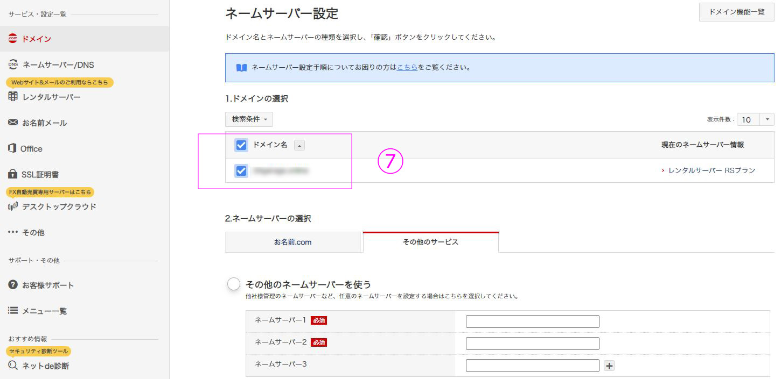Screen dimensions: 781x379
Task: Click the list icon for メニュー一覧
Action: click(x=13, y=311)
